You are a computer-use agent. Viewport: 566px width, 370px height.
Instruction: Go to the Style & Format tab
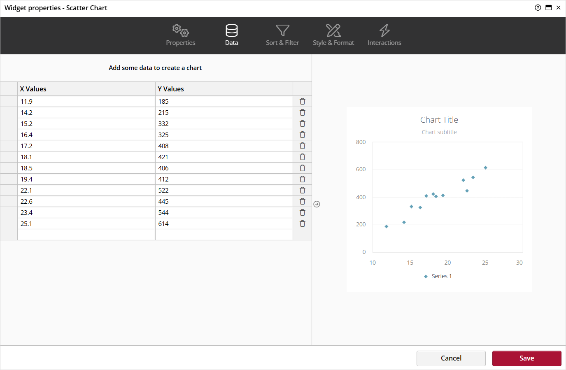pos(333,35)
